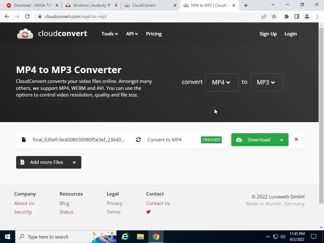
Task: Click the browser back arrow
Action: pyautogui.click(x=7, y=16)
